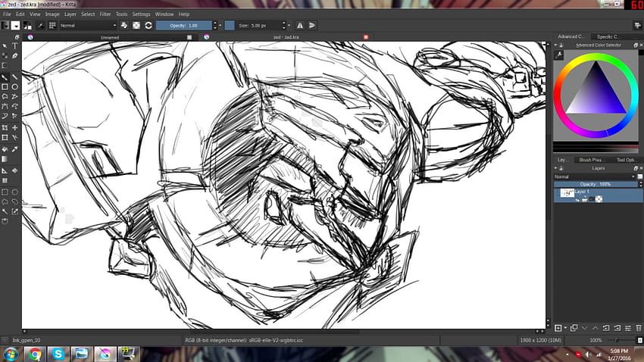Toggle horizontal mirror mode
The width and height of the screenshot is (644, 362).
click(300, 26)
